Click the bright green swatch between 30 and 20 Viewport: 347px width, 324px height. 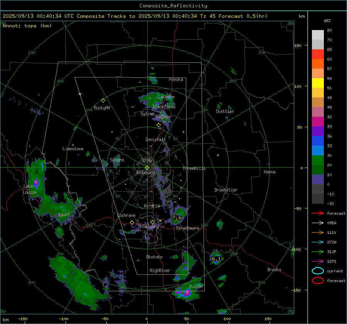pyautogui.click(x=318, y=160)
